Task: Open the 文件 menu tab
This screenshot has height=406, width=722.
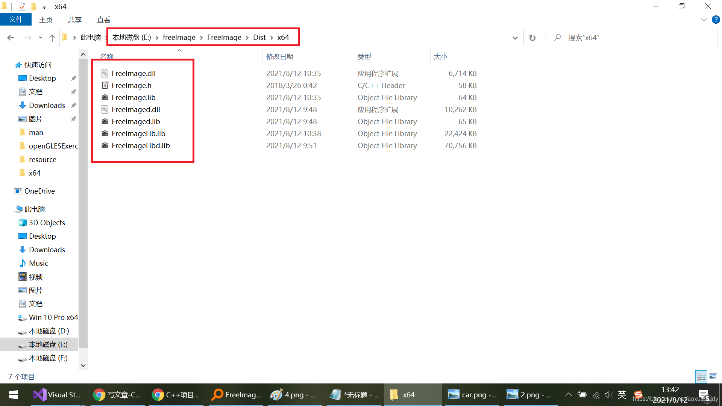Action: 15,20
